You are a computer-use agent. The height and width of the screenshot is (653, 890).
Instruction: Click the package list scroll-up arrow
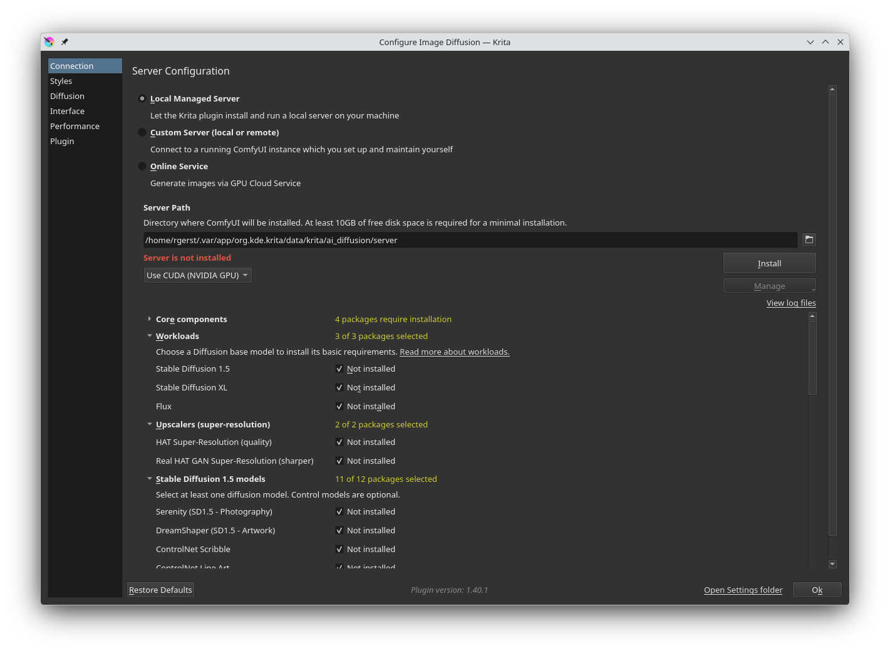(812, 316)
